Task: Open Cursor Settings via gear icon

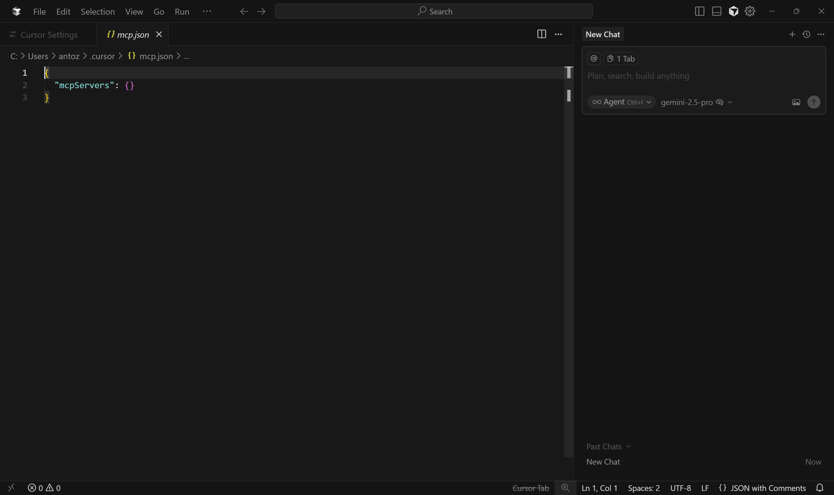Action: [750, 11]
